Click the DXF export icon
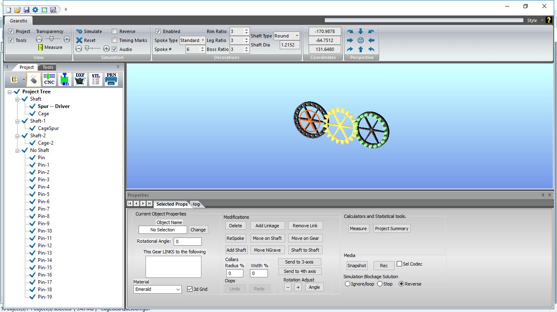The width and height of the screenshot is (557, 312). (80, 79)
